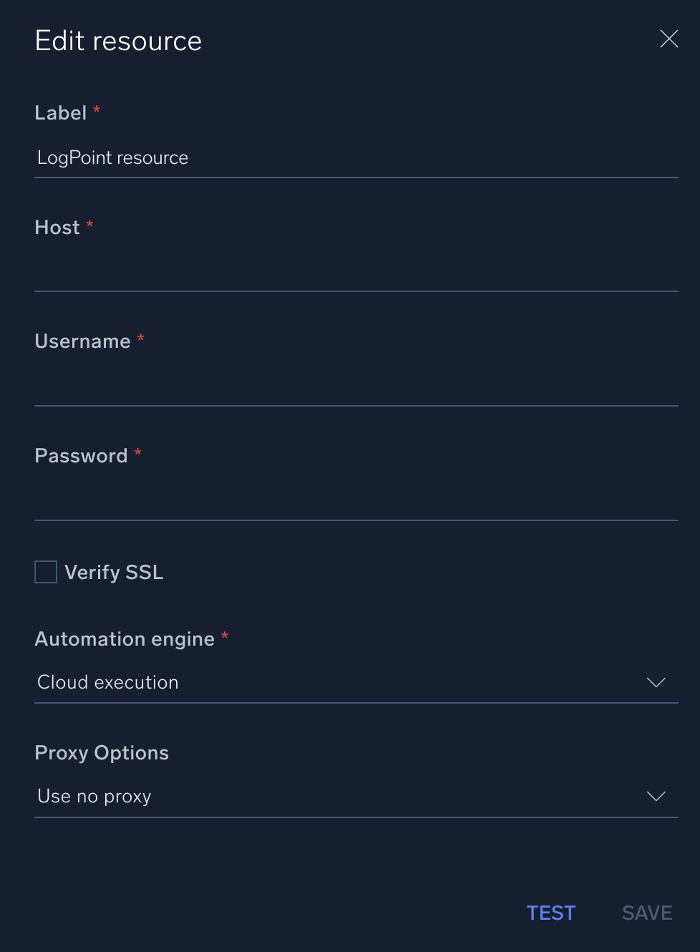Focus the Host input field
This screenshot has height=952, width=700.
356,272
